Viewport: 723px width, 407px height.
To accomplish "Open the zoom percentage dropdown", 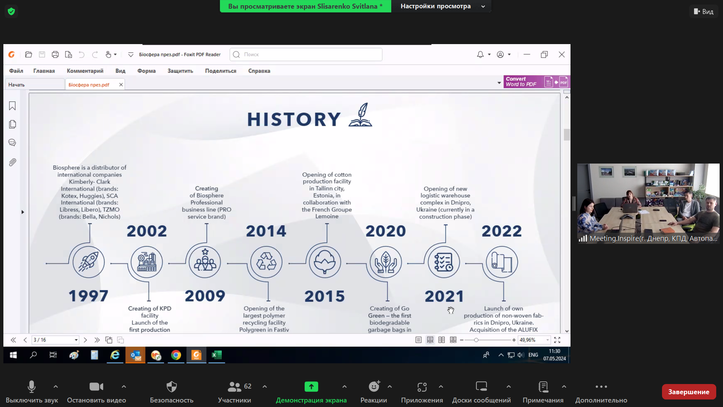I will [548, 340].
